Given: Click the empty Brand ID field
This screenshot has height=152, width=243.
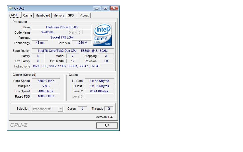Looking at the screenshot, I should point(87,32).
